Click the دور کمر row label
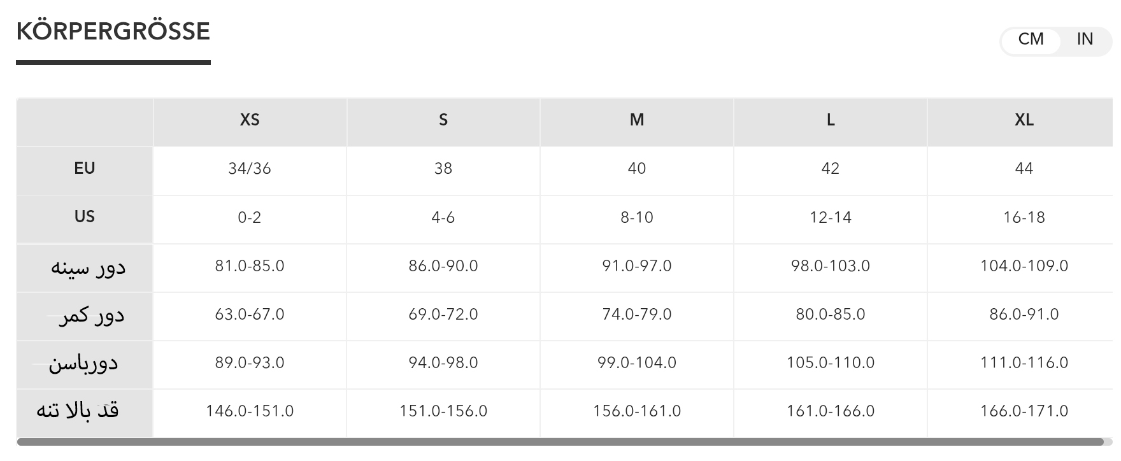 pyautogui.click(x=91, y=315)
